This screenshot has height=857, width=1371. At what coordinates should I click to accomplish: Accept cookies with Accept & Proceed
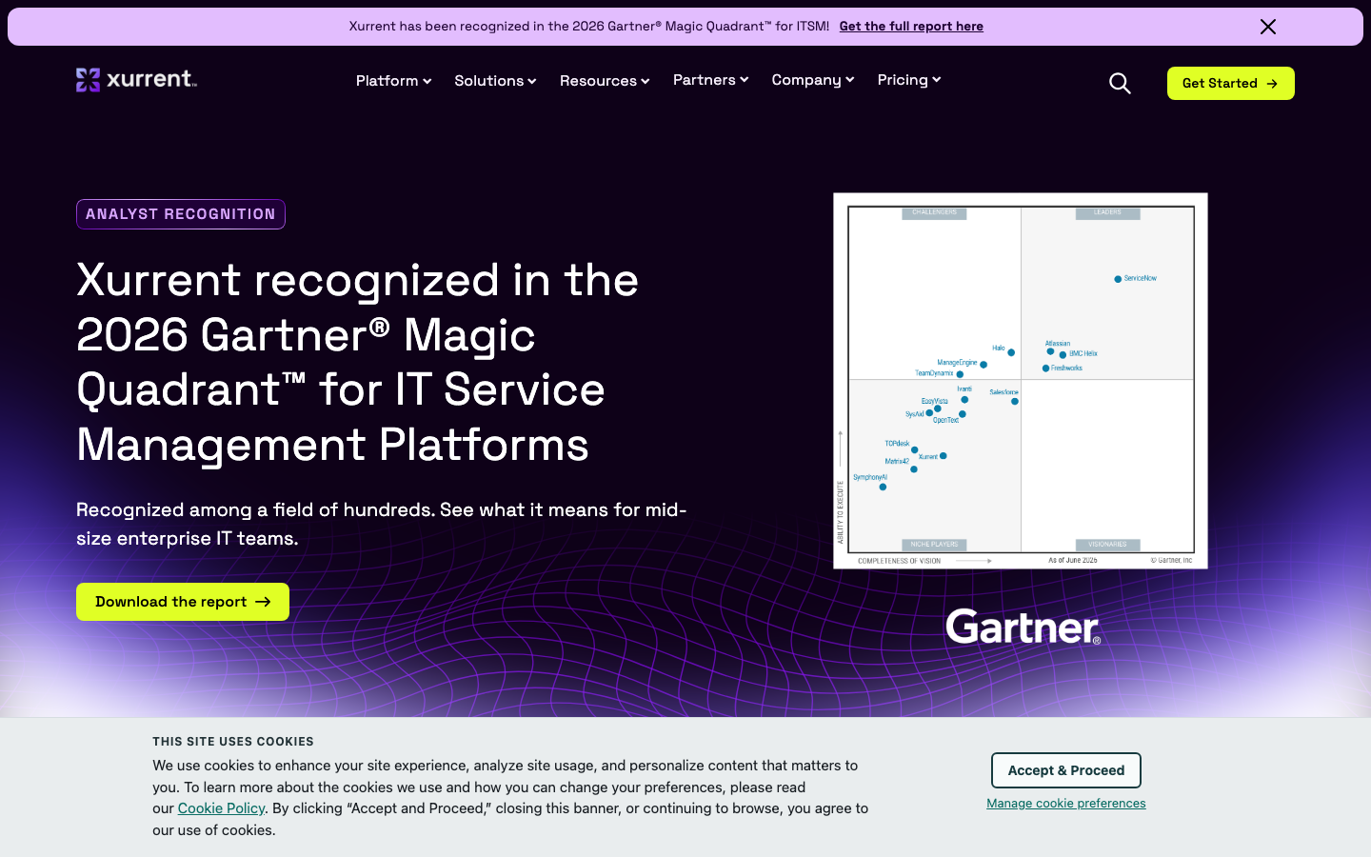(1066, 770)
